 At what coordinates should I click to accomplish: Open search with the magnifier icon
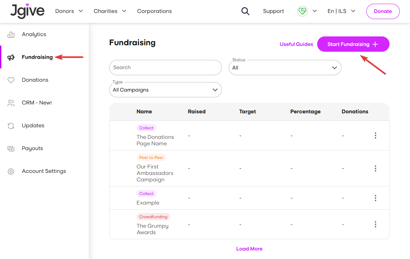(x=245, y=11)
